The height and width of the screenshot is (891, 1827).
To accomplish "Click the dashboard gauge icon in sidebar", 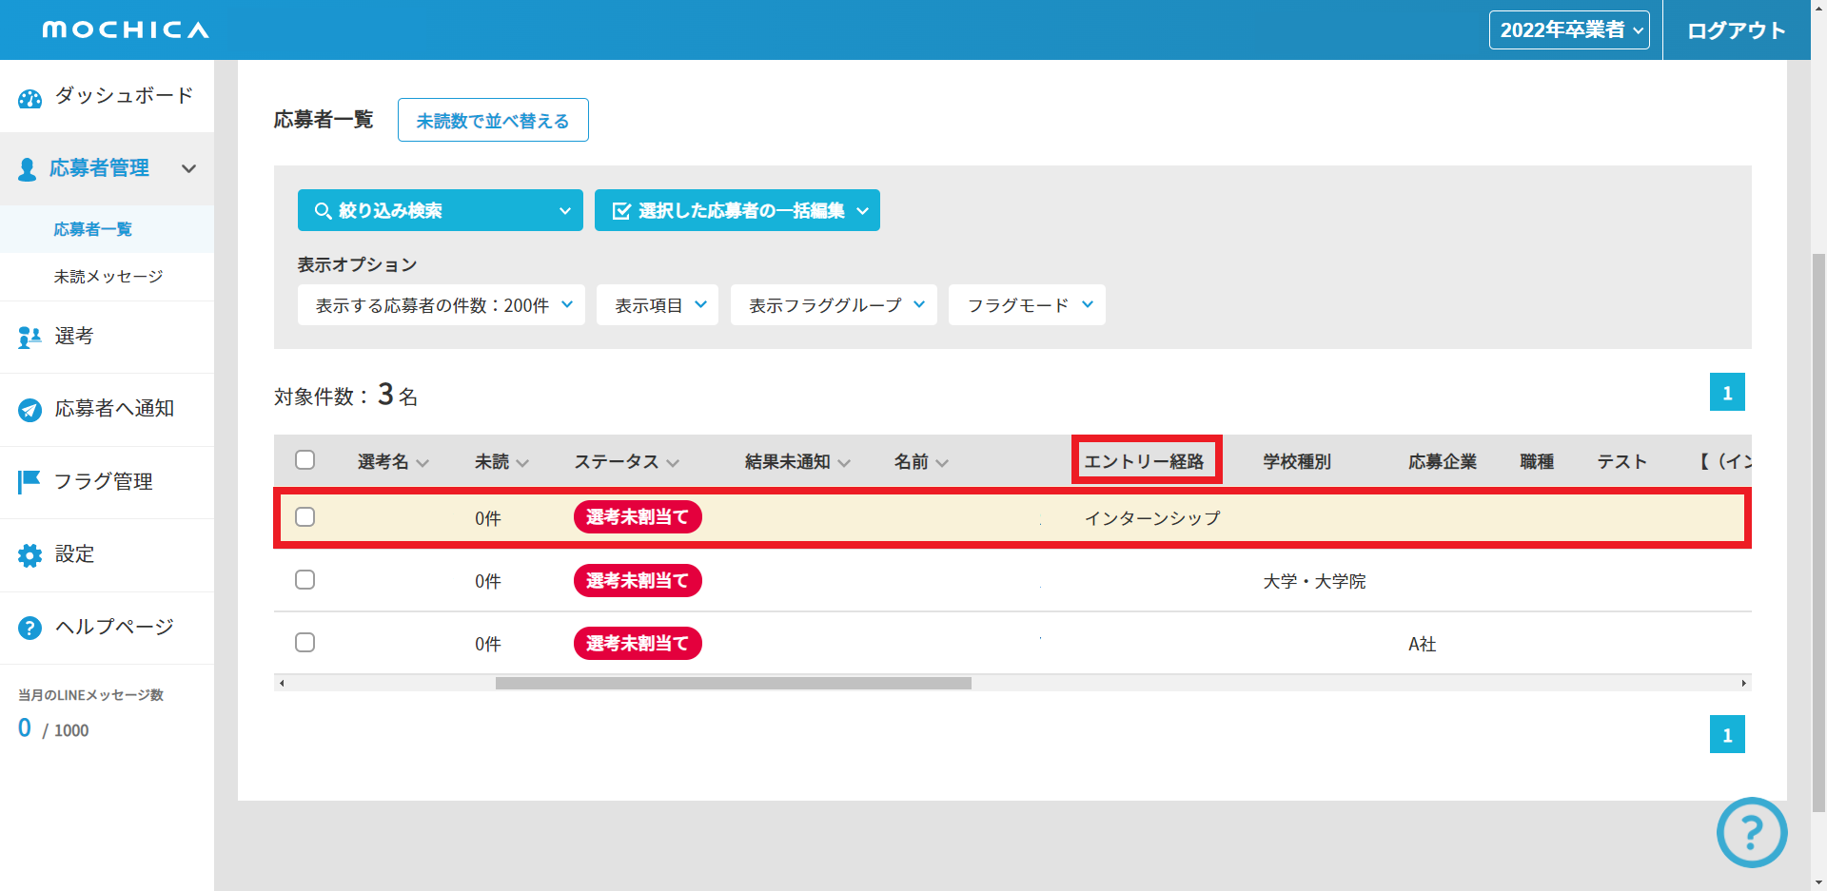I will 29,98.
